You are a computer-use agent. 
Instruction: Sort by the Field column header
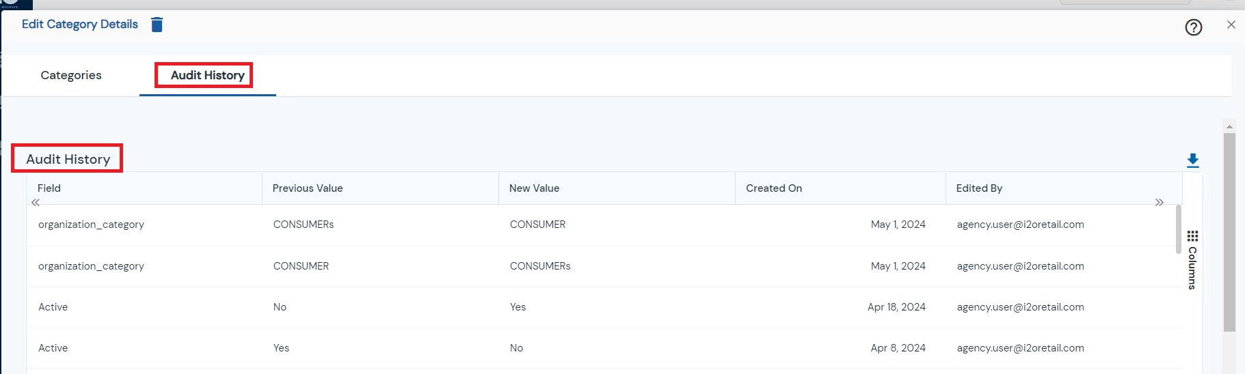point(49,188)
